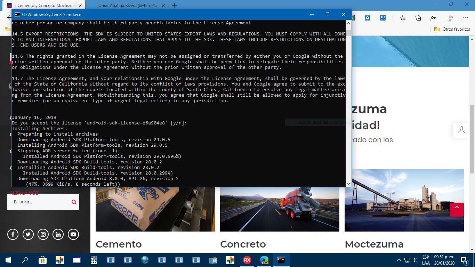Viewport: 475px width, 267px height.
Task: Click the user profile icon on page
Action: coord(461,130)
